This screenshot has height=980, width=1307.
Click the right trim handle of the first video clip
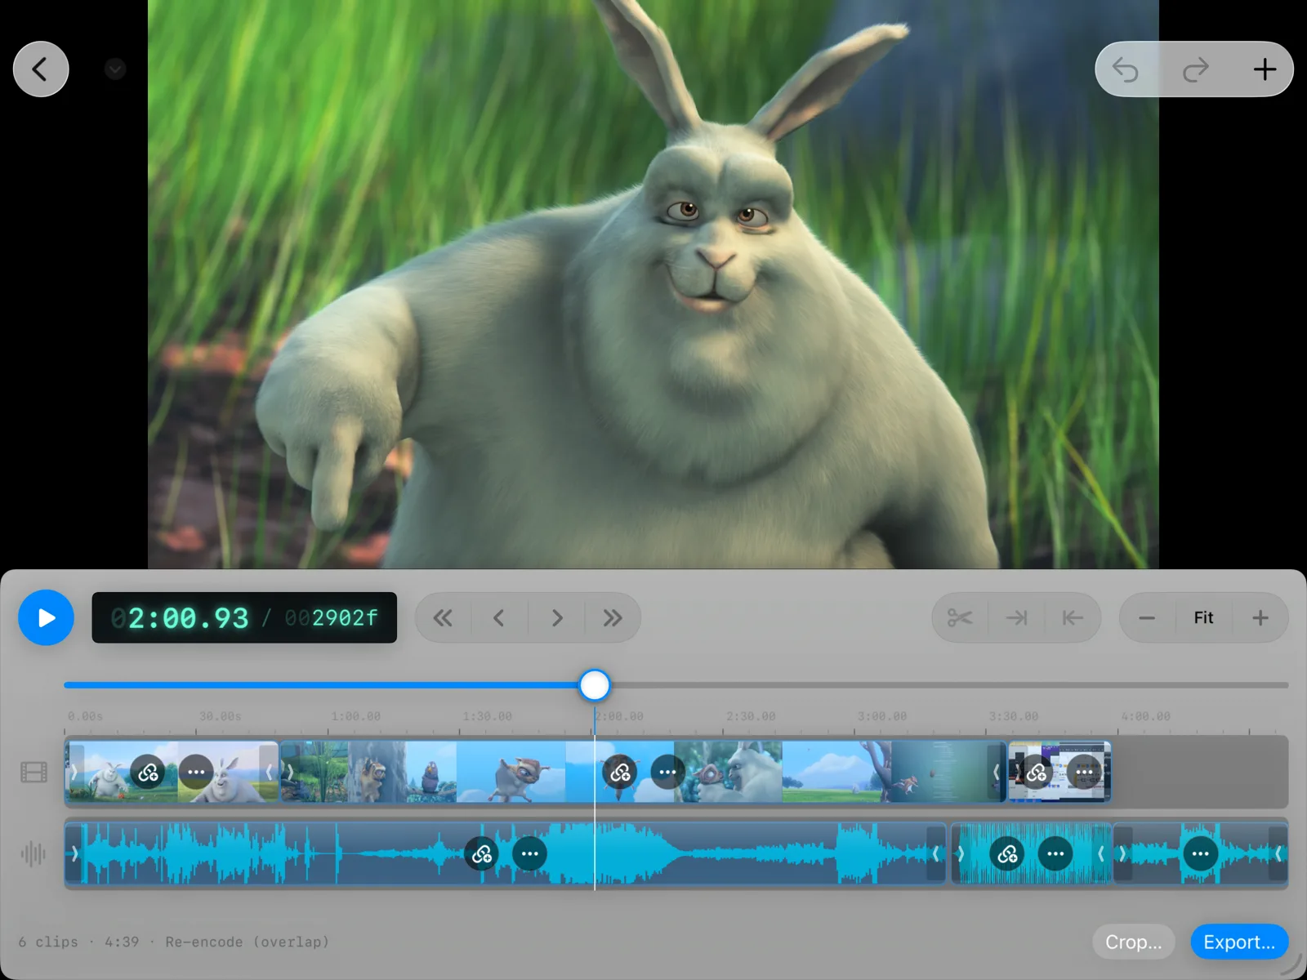269,772
